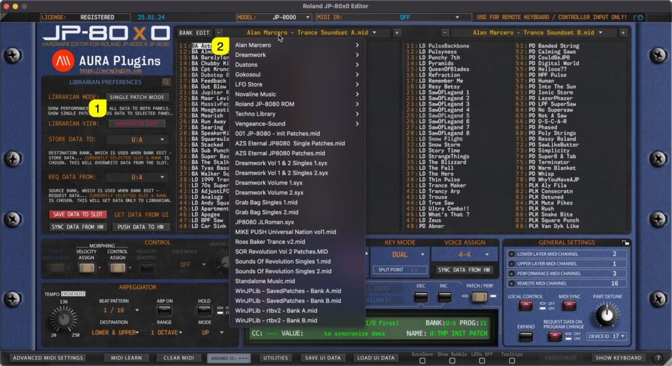Toggle the ARP ON button
Image resolution: width=672 pixels, height=366 pixels.
(x=164, y=310)
